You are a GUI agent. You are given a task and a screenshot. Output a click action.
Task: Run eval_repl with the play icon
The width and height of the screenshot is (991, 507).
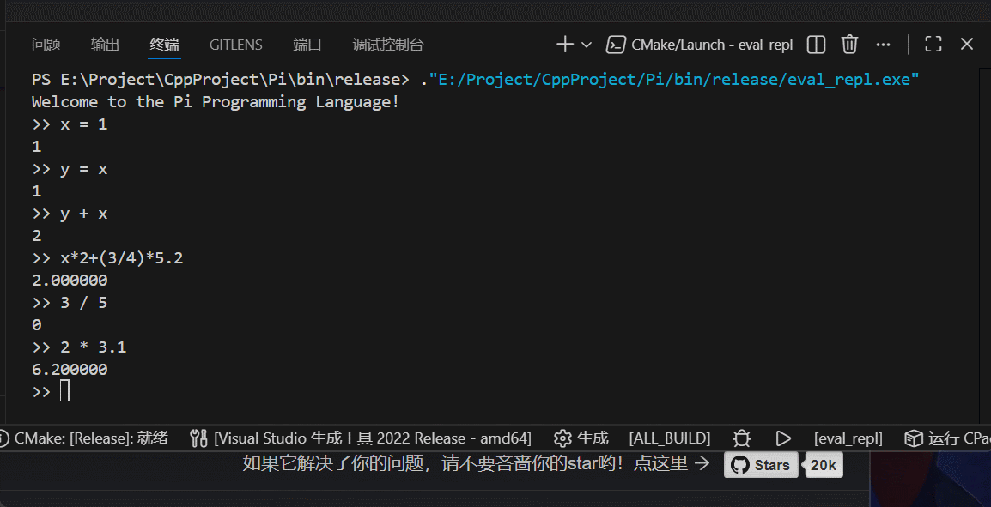click(x=782, y=438)
